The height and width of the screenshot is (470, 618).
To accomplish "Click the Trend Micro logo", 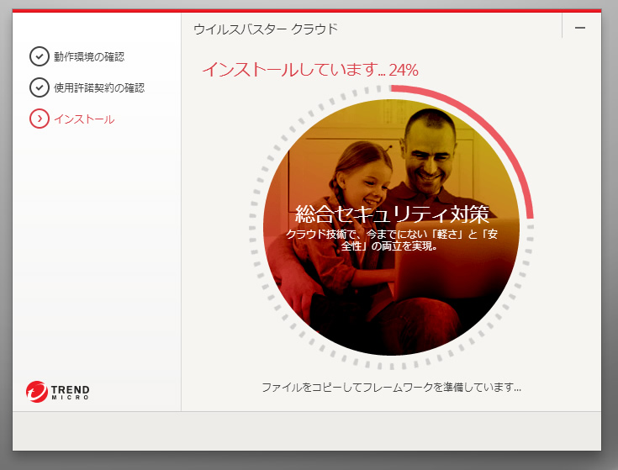I will point(57,391).
